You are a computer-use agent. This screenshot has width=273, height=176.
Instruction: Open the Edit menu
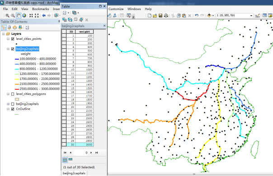[x=14, y=9]
